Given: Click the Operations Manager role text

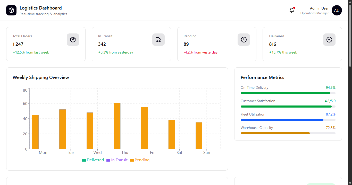Looking at the screenshot, I should click(x=314, y=13).
